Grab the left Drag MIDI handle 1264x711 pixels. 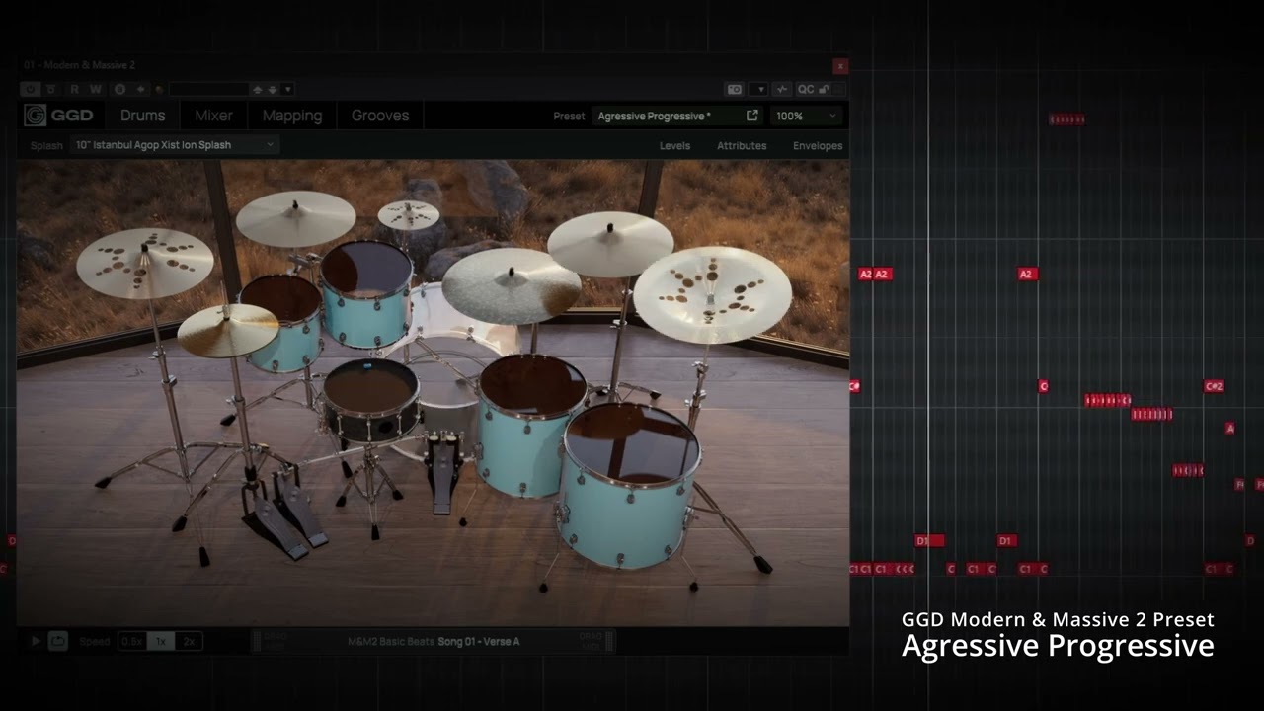[x=257, y=641]
